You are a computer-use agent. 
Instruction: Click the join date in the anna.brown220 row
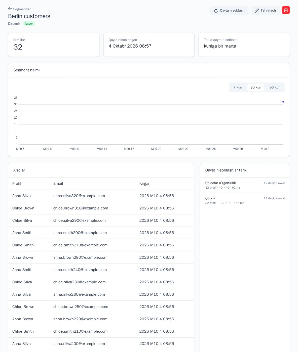click(x=157, y=319)
